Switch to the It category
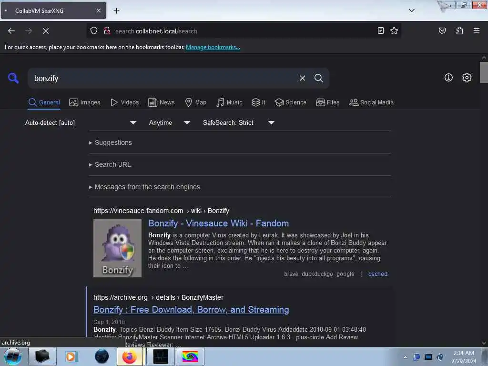Image resolution: width=488 pixels, height=366 pixels. coord(258,102)
